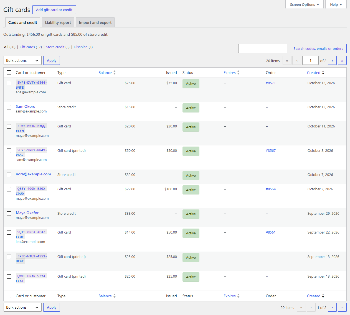The height and width of the screenshot is (315, 350).
Task: Select the SUY3-9NP2-8849-V65Z row checkbox
Action: click(x=9, y=151)
